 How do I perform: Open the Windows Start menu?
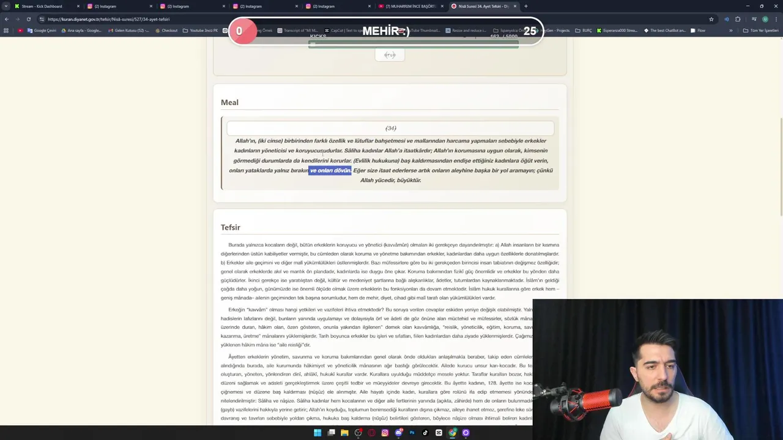tap(317, 433)
